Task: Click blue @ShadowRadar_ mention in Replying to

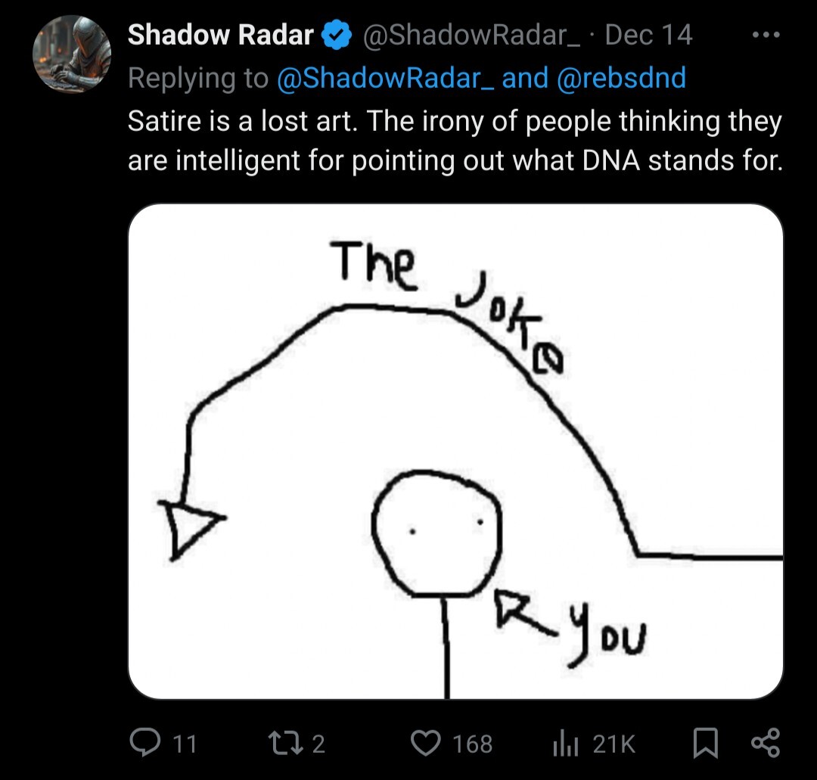Action: [386, 78]
